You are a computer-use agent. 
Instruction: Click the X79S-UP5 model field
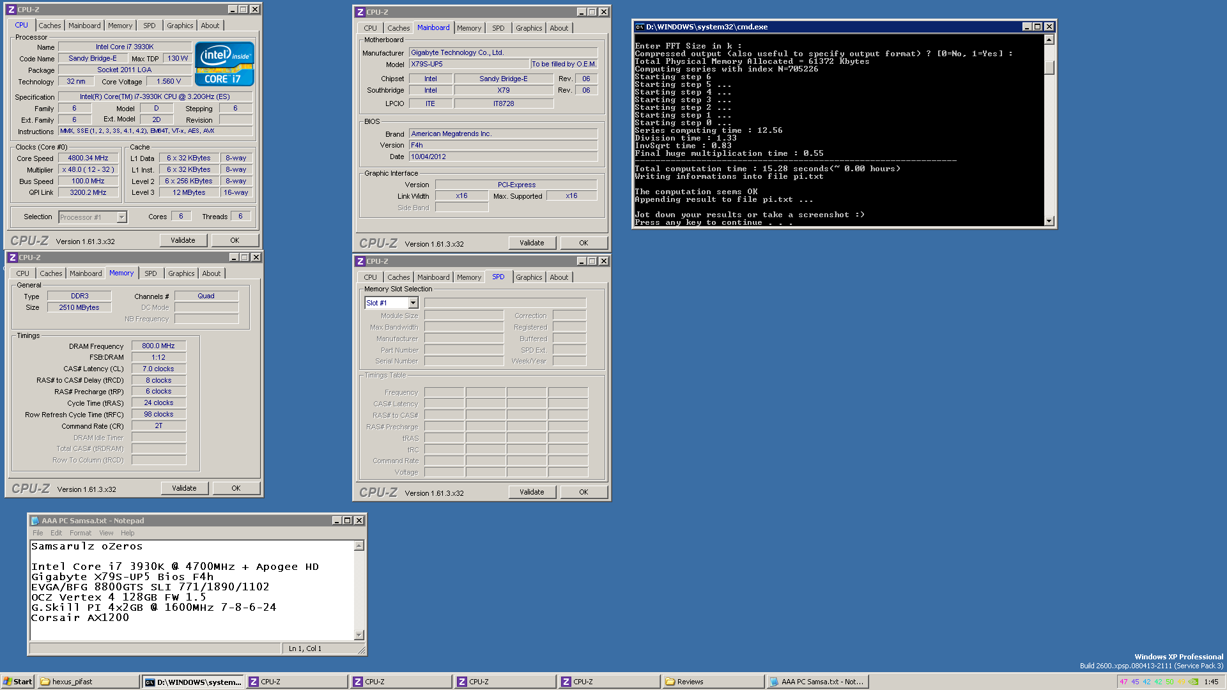coord(468,64)
